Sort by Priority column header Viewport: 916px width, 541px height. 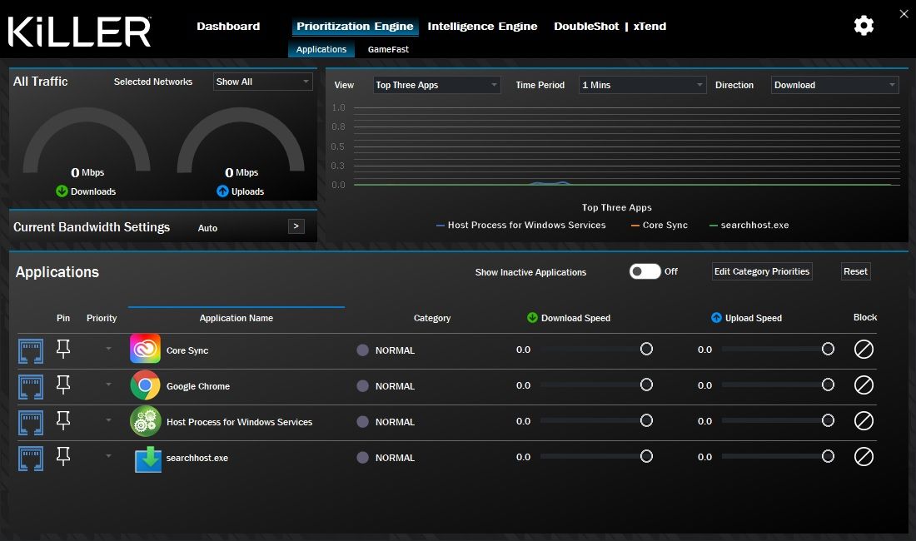pyautogui.click(x=102, y=318)
